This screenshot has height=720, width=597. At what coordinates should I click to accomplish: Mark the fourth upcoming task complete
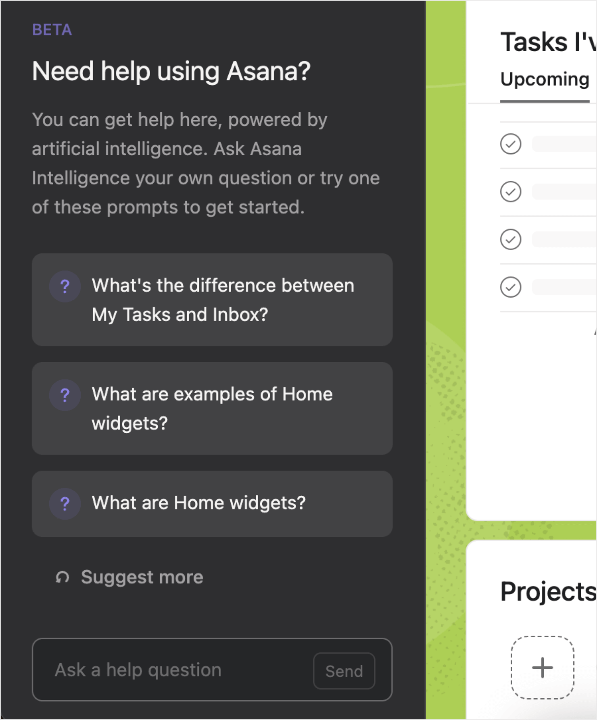511,287
